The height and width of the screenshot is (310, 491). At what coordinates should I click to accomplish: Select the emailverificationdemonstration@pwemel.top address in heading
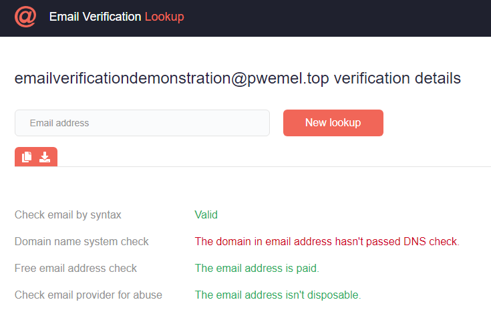172,78
